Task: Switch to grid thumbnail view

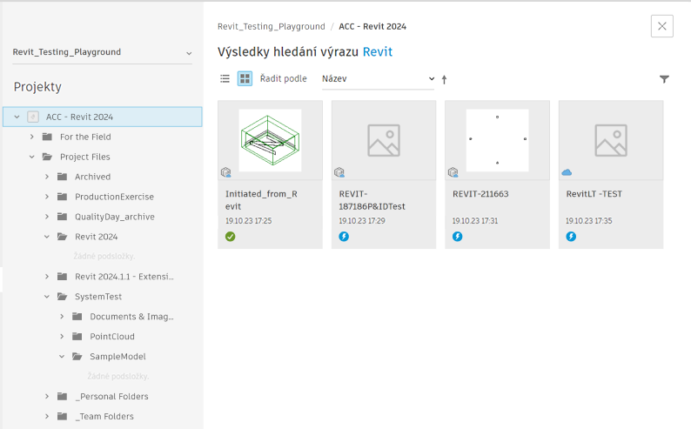Action: point(245,78)
